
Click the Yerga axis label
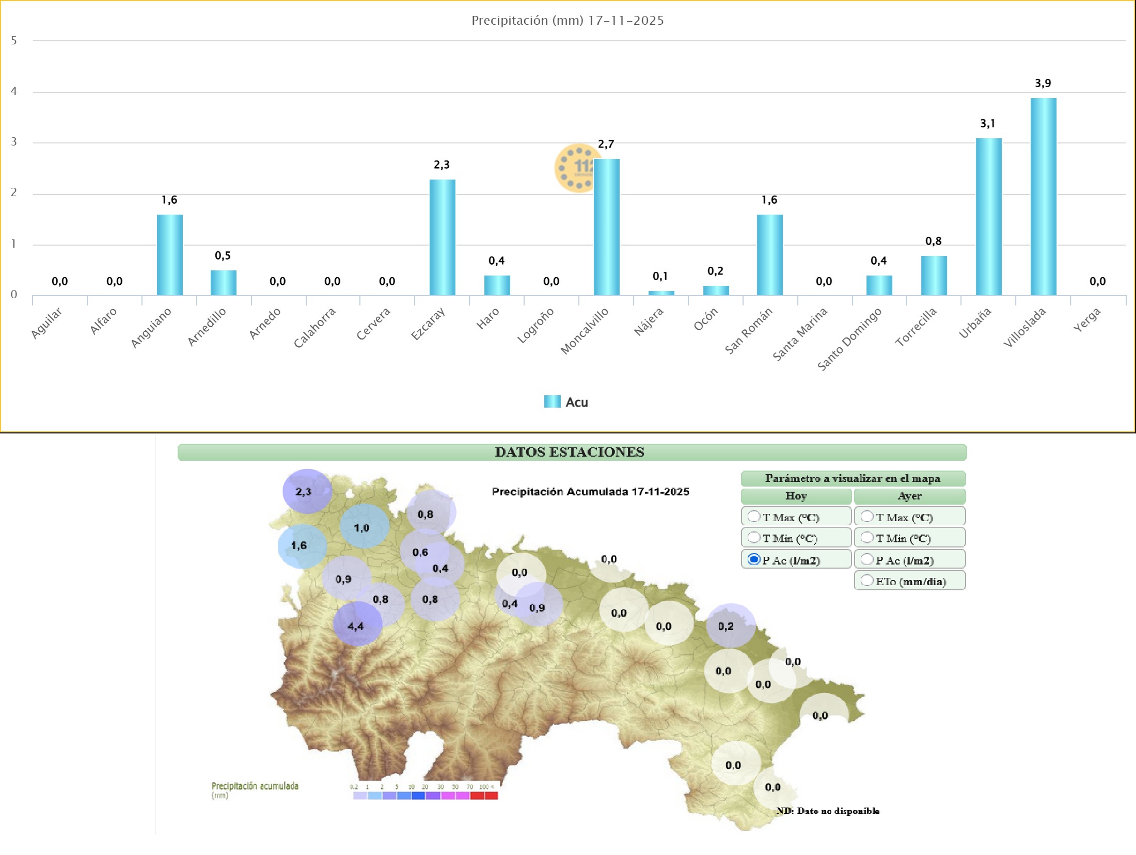1087,319
